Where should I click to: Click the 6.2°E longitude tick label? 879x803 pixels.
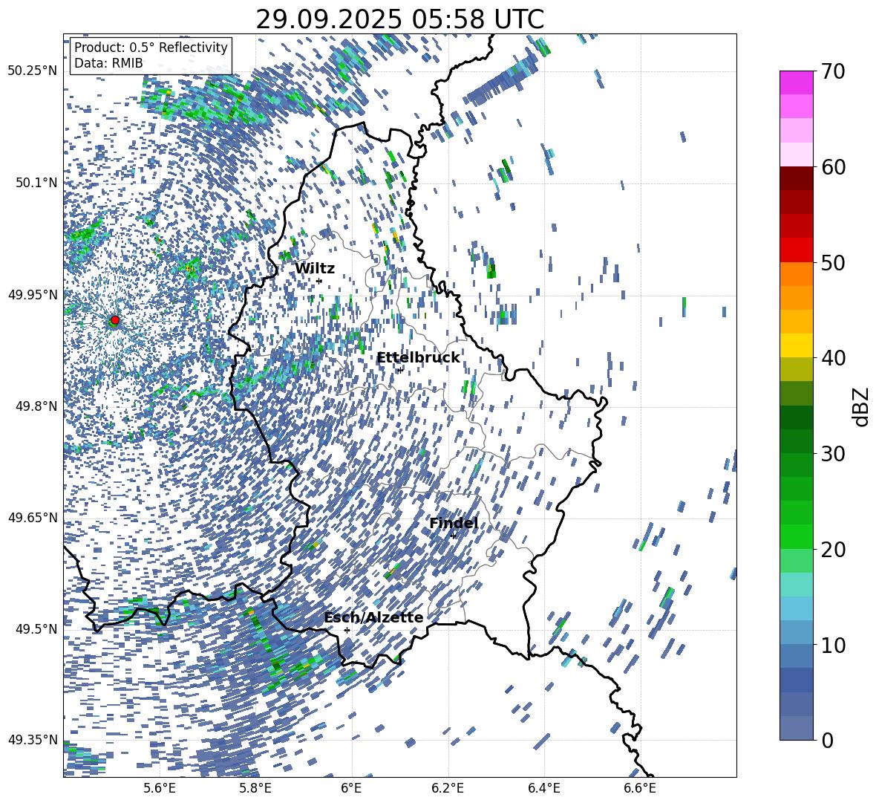click(x=448, y=788)
